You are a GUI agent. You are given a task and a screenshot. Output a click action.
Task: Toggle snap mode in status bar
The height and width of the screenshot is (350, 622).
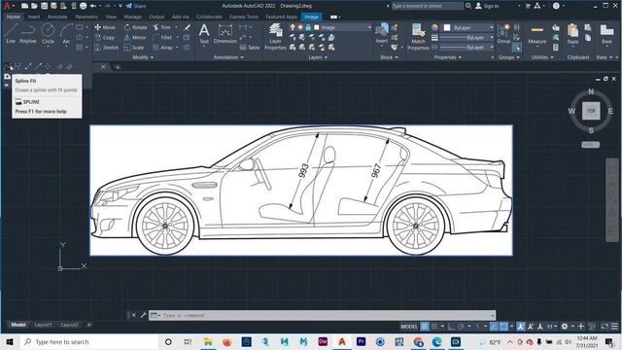(x=434, y=327)
